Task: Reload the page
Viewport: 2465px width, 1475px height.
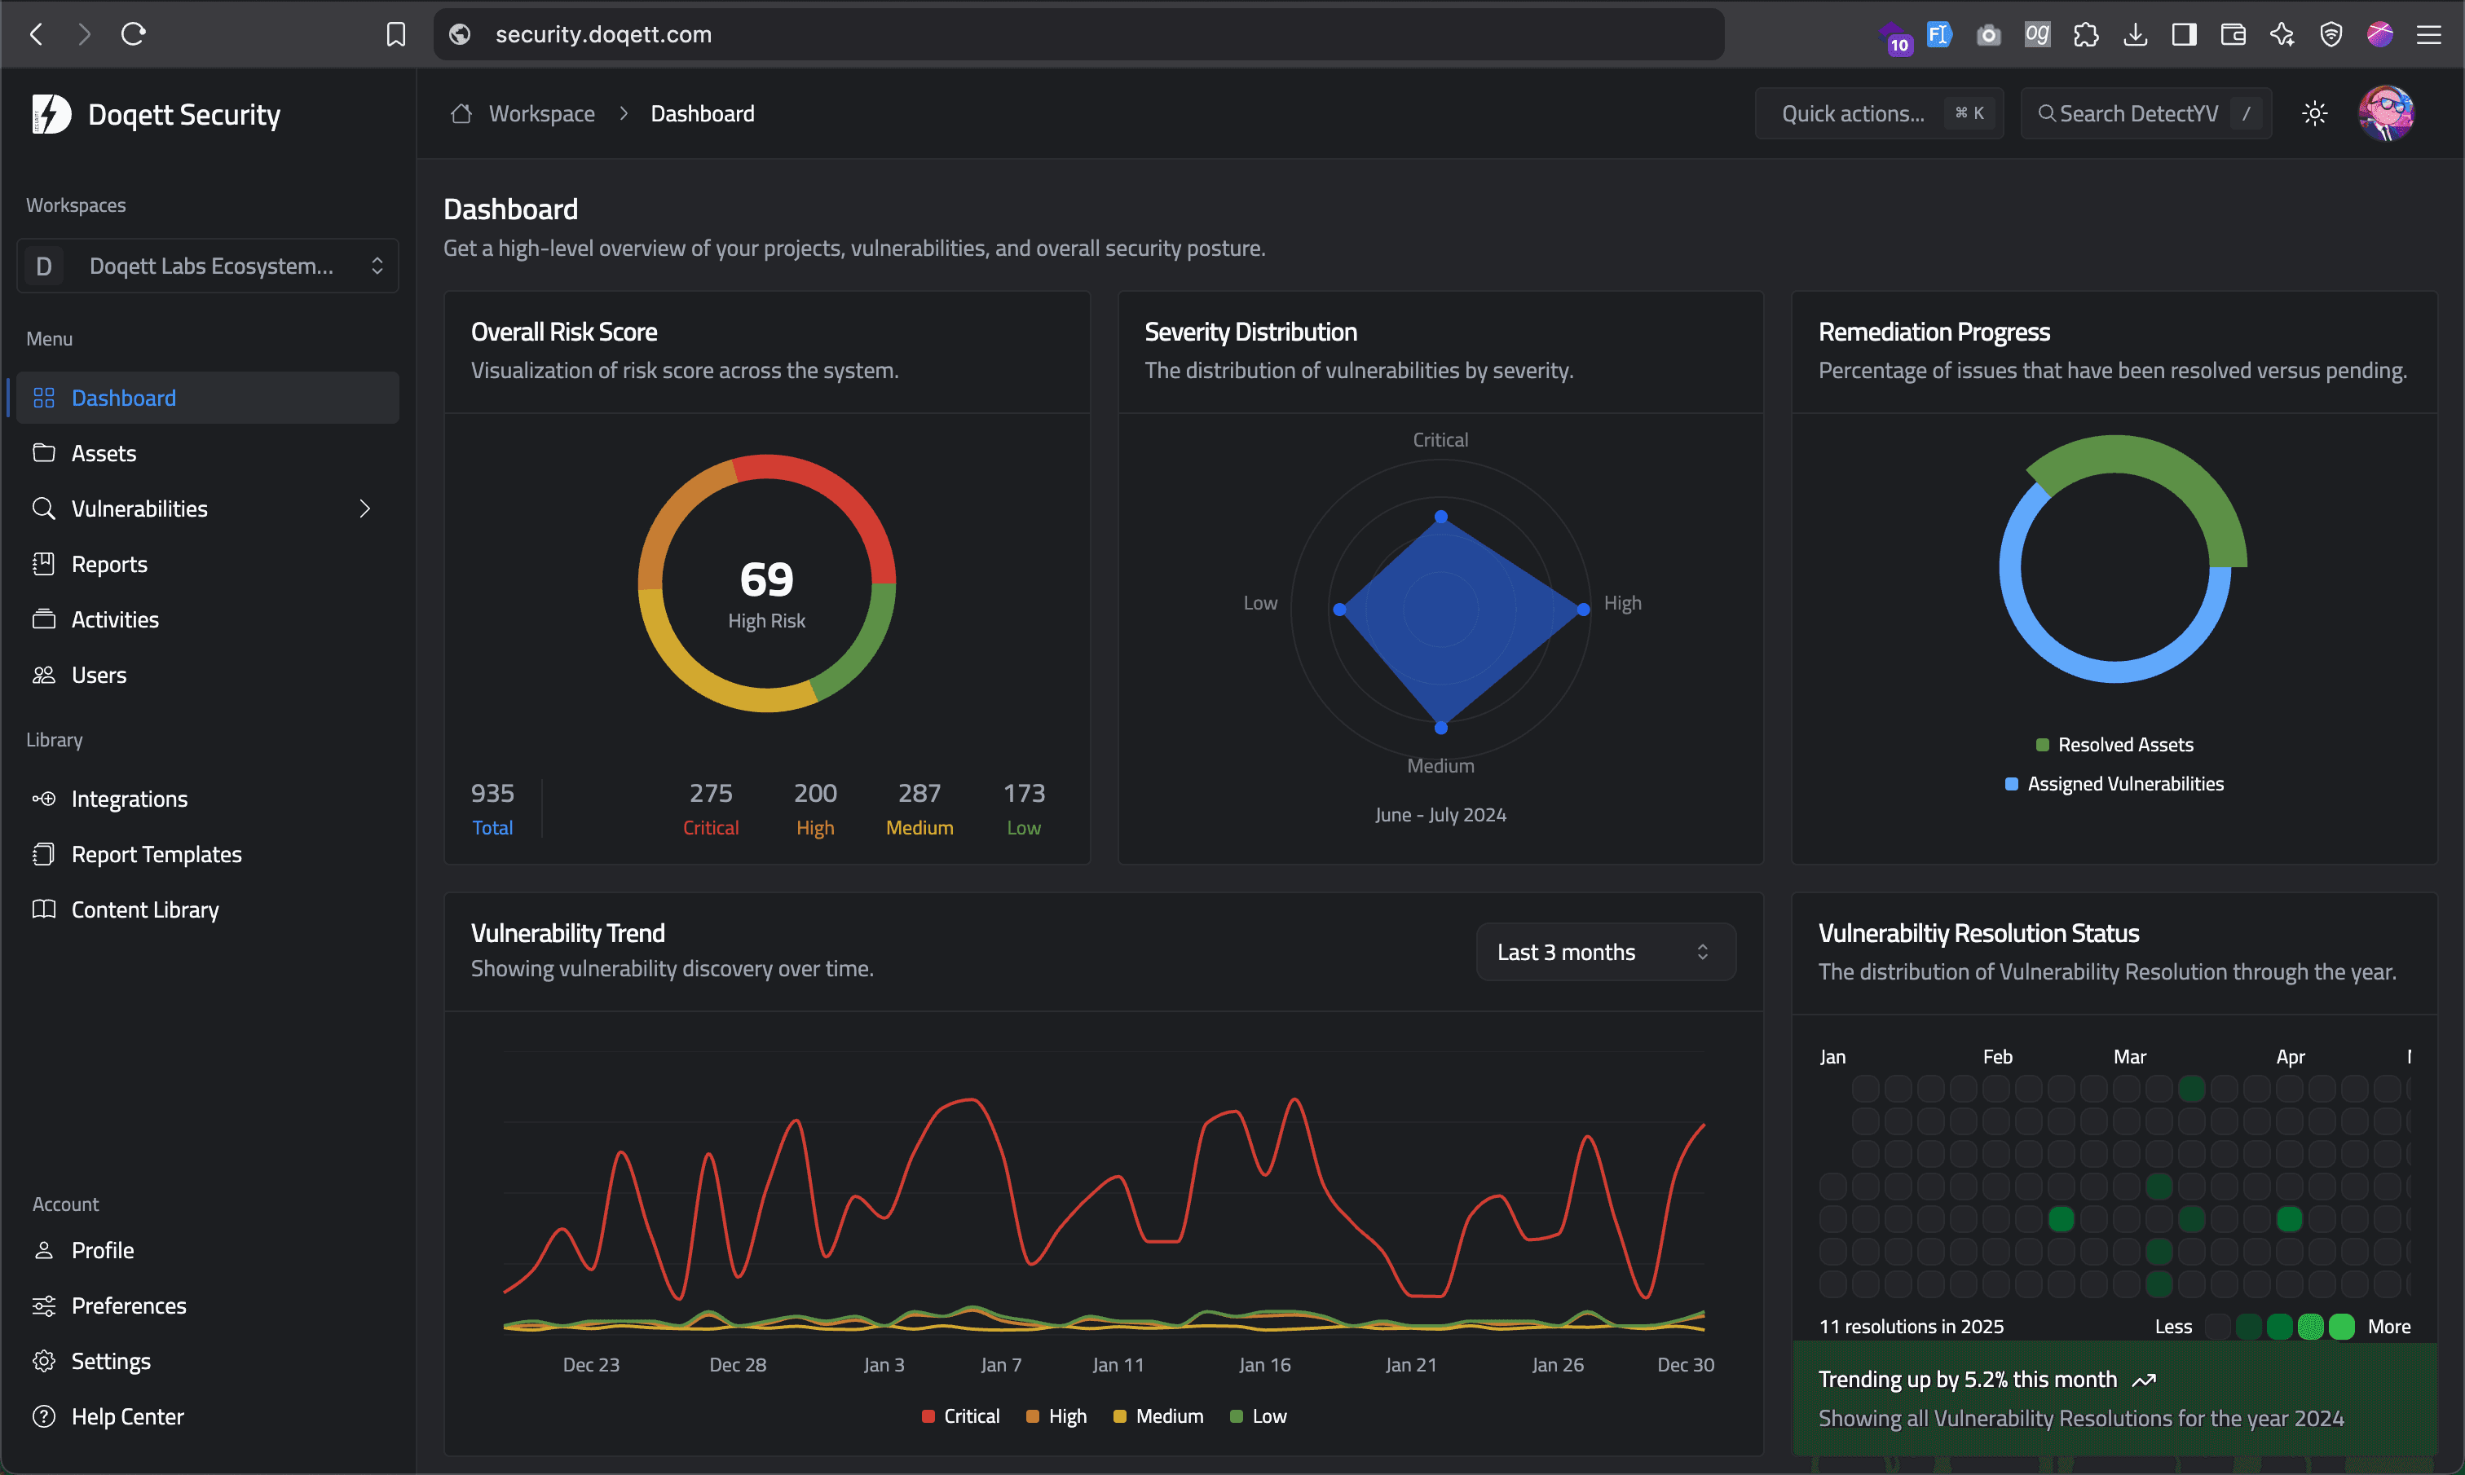Action: coord(133,35)
